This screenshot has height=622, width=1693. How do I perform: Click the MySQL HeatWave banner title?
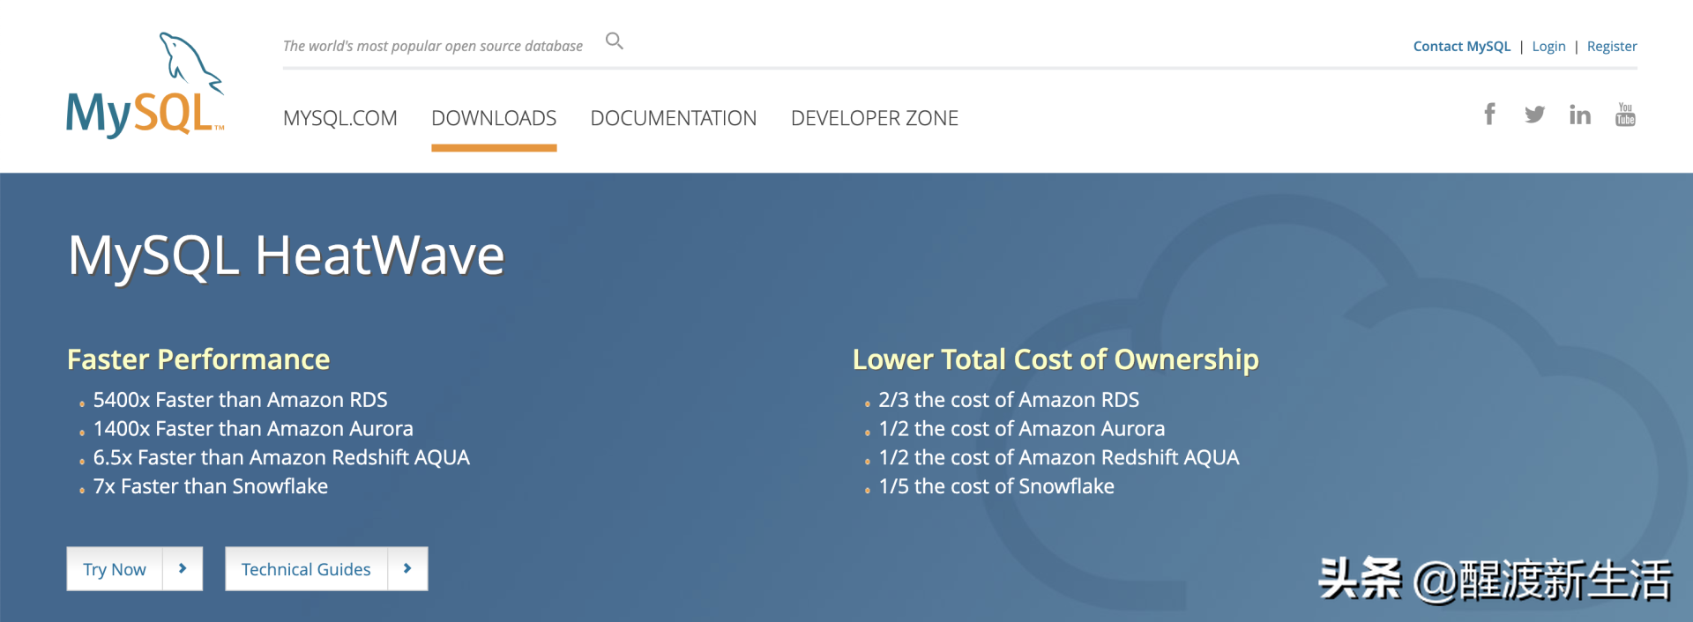286,255
